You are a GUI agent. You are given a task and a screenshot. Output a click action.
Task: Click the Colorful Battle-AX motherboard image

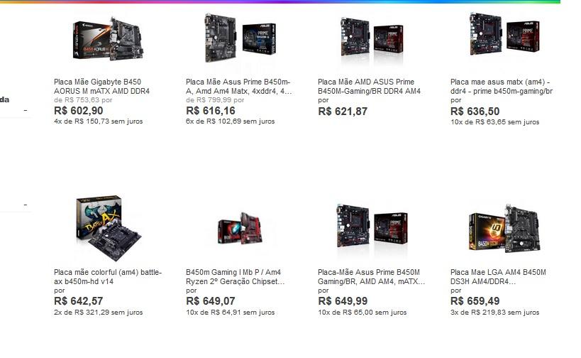(109, 228)
